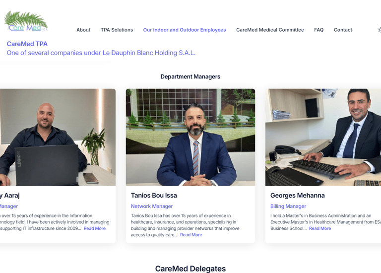The image size is (381, 273).
Task: Read More about Tanios Bou Issa
Action: coord(191,235)
